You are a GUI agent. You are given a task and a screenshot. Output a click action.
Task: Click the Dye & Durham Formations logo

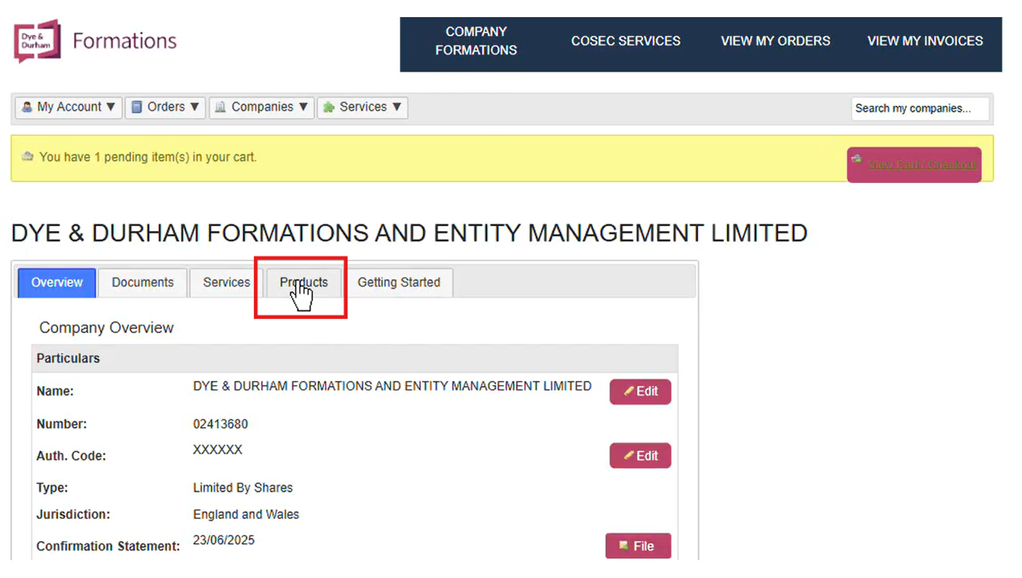[95, 41]
